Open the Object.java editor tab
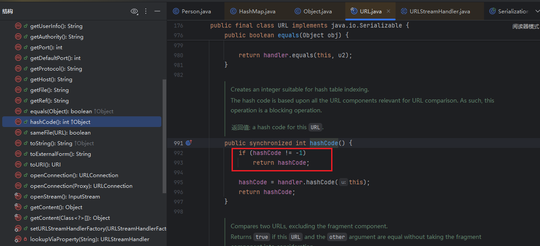 317,11
